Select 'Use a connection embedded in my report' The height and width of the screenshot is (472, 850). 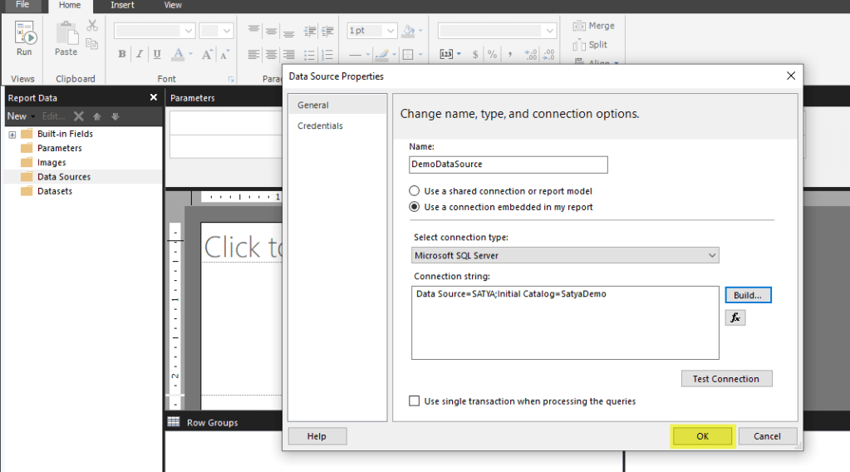(x=415, y=207)
